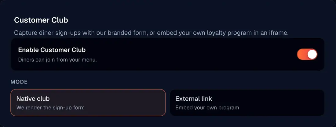Image resolution: width=336 pixels, height=127 pixels.
Task: Click "We render the sign-up form" subtitle
Action: pyautogui.click(x=50, y=107)
